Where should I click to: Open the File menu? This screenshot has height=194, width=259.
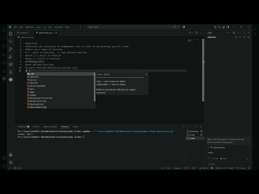coord(15,27)
